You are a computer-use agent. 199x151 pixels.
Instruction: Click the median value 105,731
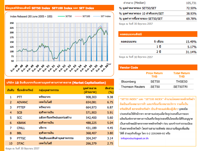191,3
